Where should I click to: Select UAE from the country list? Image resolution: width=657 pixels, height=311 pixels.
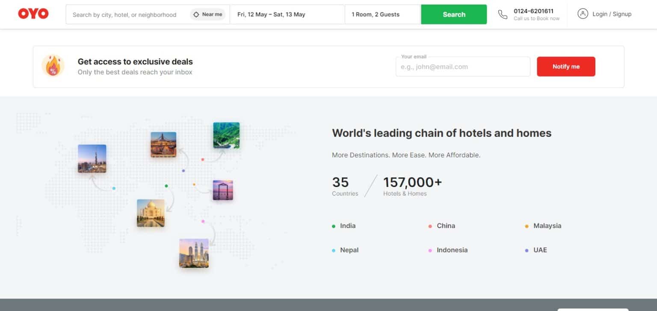540,250
